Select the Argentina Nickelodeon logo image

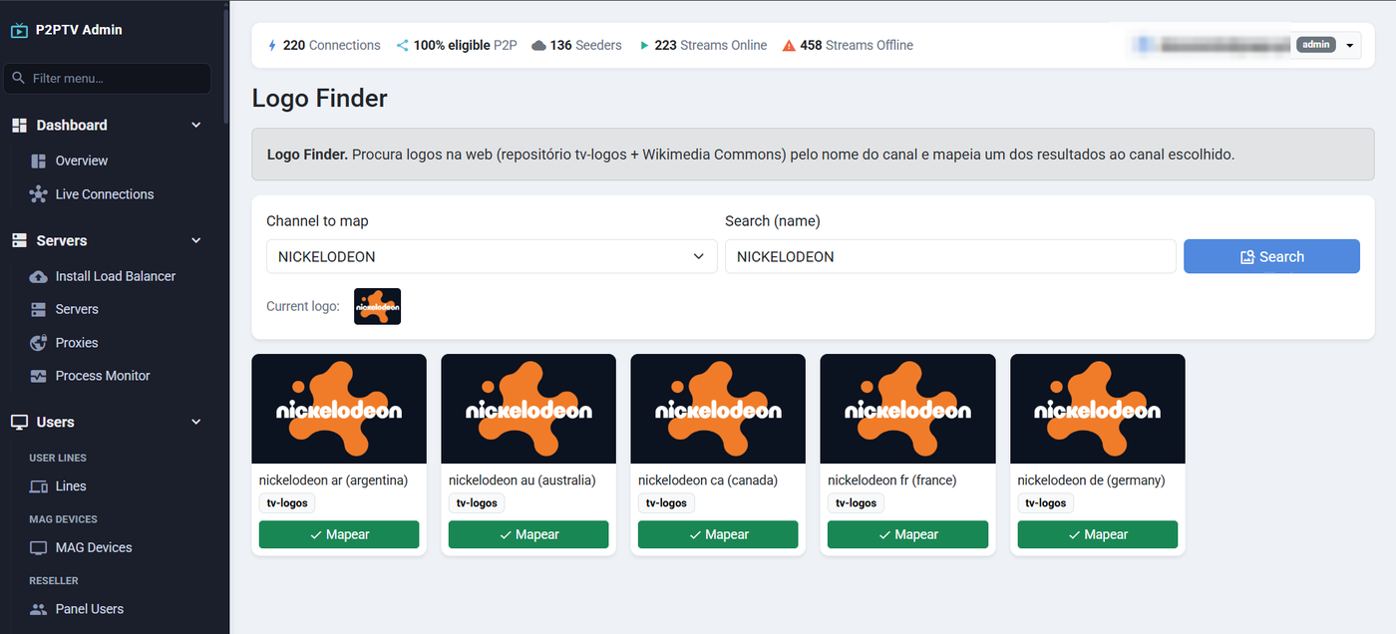pyautogui.click(x=339, y=409)
